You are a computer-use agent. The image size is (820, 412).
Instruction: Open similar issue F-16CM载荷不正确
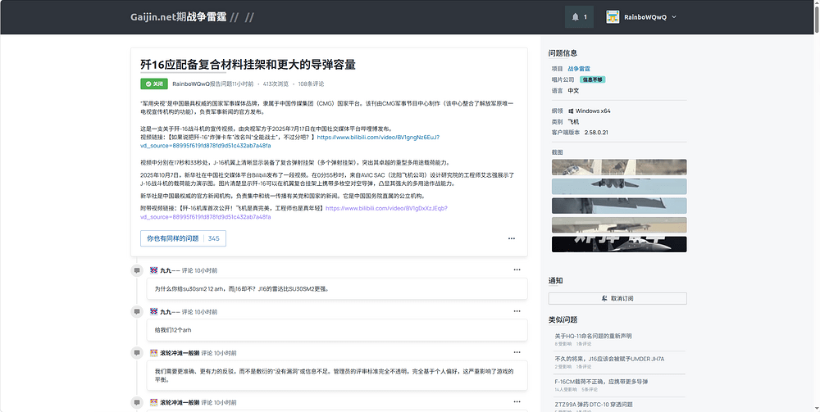(x=601, y=382)
